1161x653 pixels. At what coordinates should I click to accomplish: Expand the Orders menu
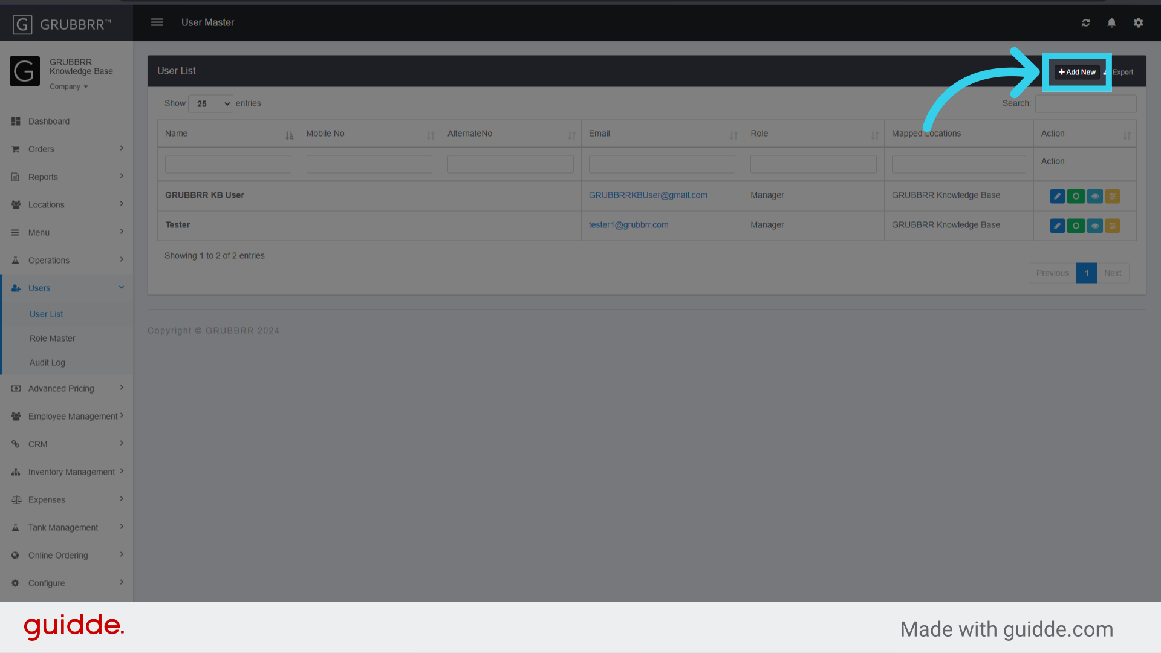67,149
